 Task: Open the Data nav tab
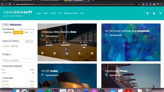[x=39, y=13]
